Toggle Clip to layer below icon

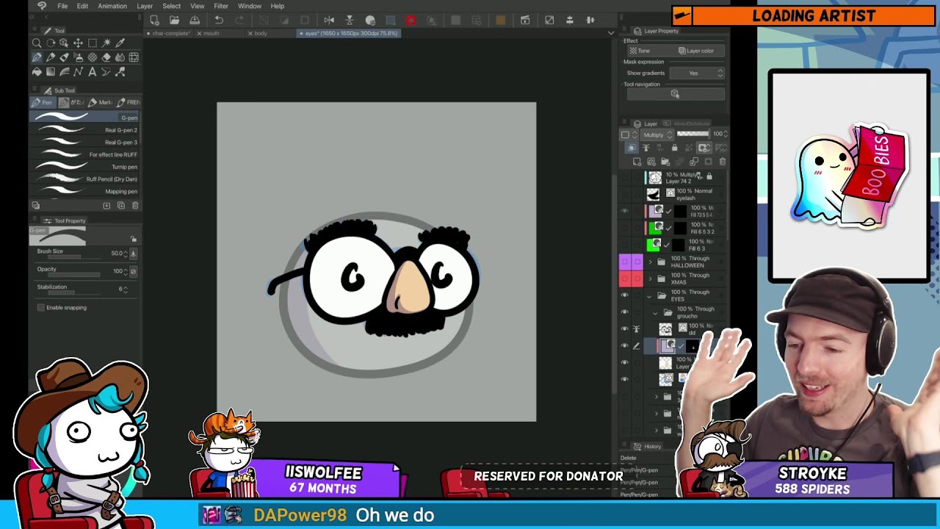[x=632, y=148]
